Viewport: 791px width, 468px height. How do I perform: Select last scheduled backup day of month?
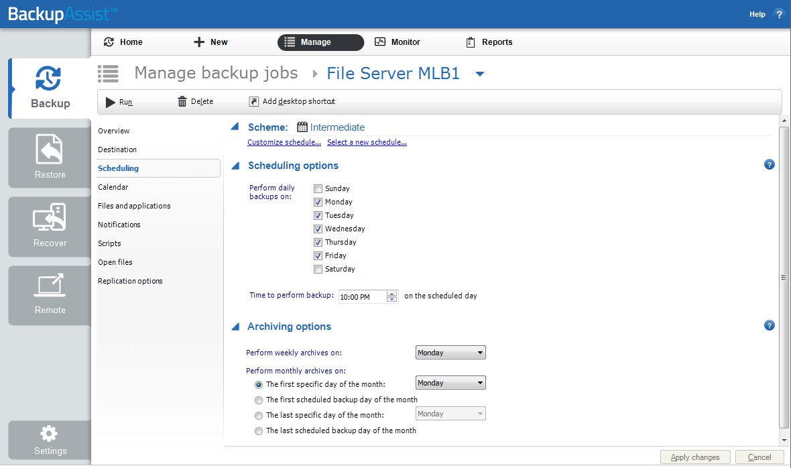pyautogui.click(x=259, y=431)
